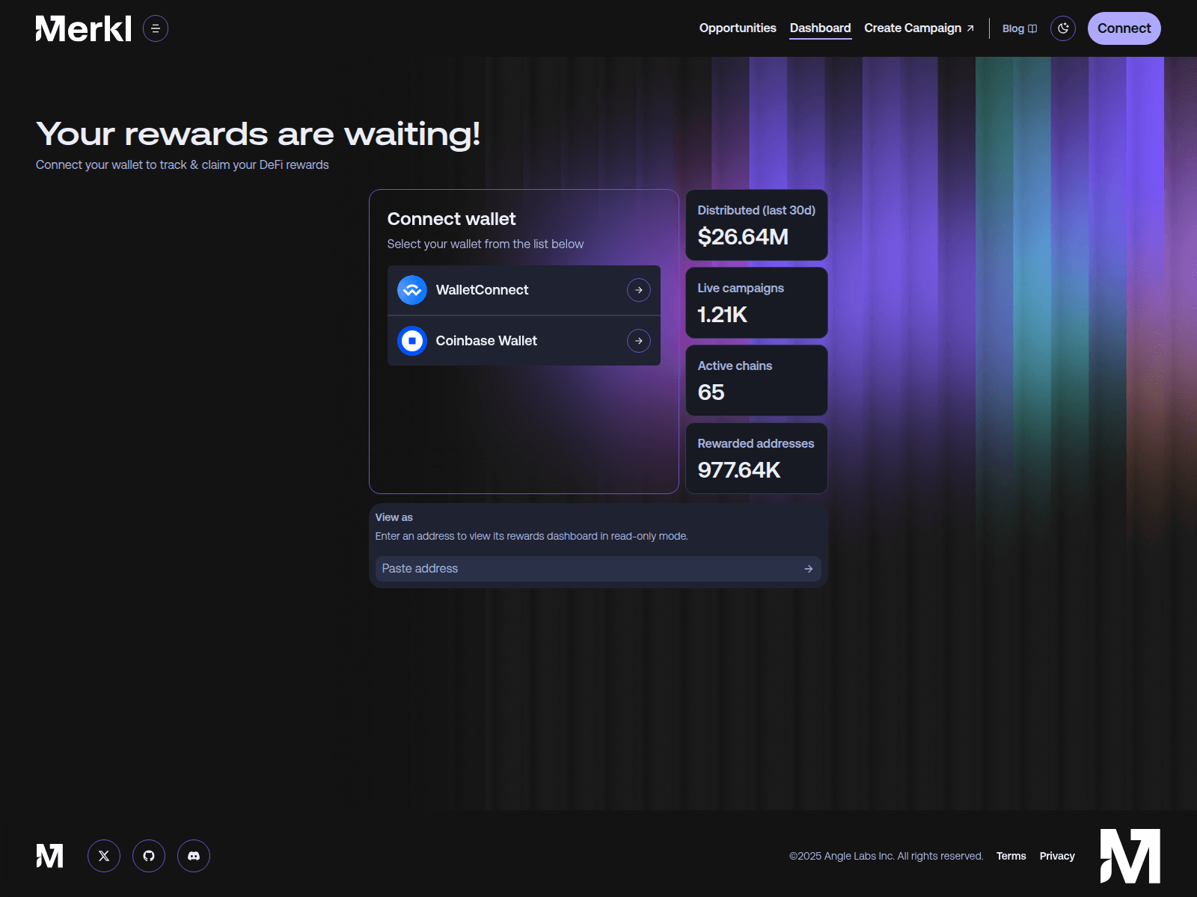1197x897 pixels.
Task: Open the Discord footer icon
Action: [194, 856]
